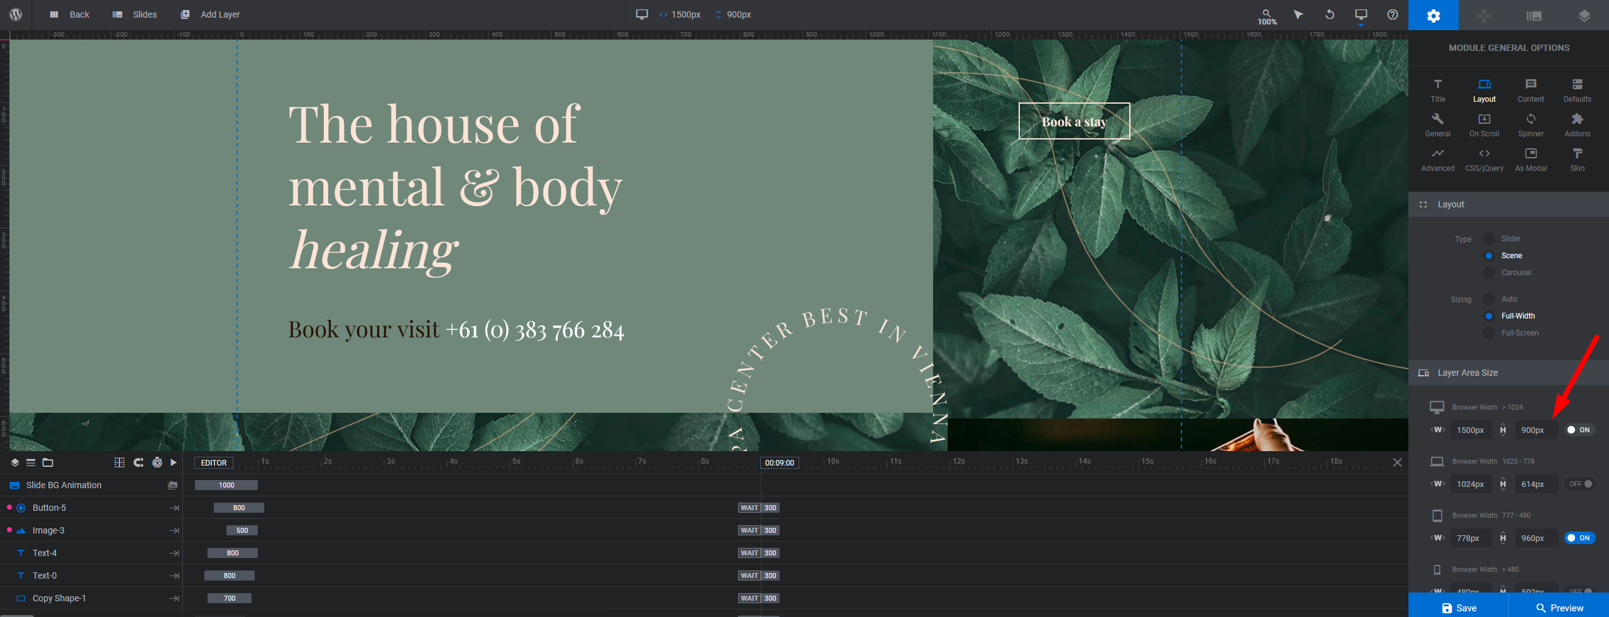1609x617 pixels.
Task: Open the device preview monitor dropdown
Action: pos(1361,15)
